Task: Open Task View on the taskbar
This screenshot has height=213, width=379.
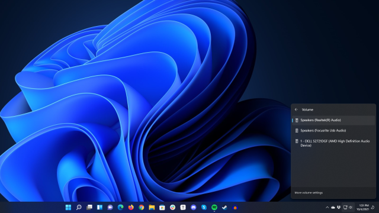Action: pos(89,207)
